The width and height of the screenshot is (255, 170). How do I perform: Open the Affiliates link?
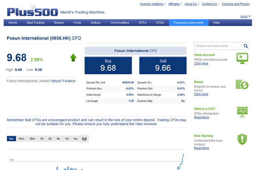174,4
